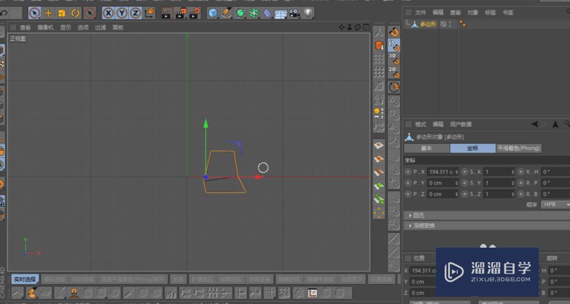The height and width of the screenshot is (304, 570).
Task: Open viewport 面板 menu
Action: coord(118,27)
